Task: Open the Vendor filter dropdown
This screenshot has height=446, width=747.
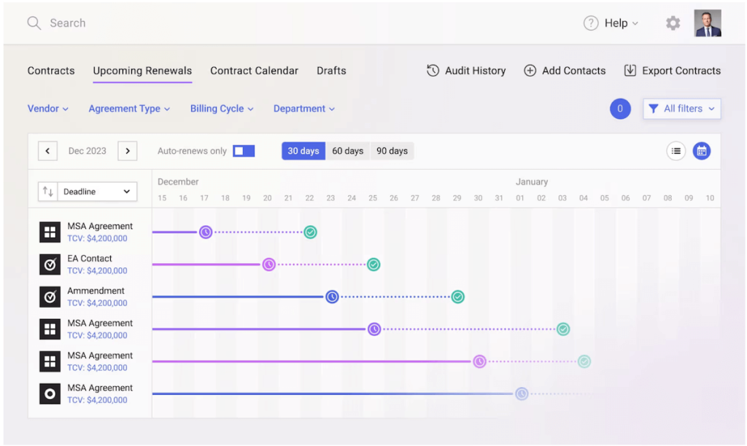Action: (x=47, y=108)
